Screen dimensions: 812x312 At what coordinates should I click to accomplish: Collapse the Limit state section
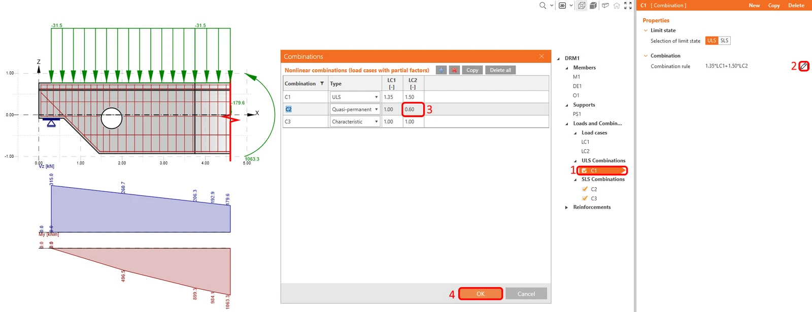pyautogui.click(x=646, y=30)
